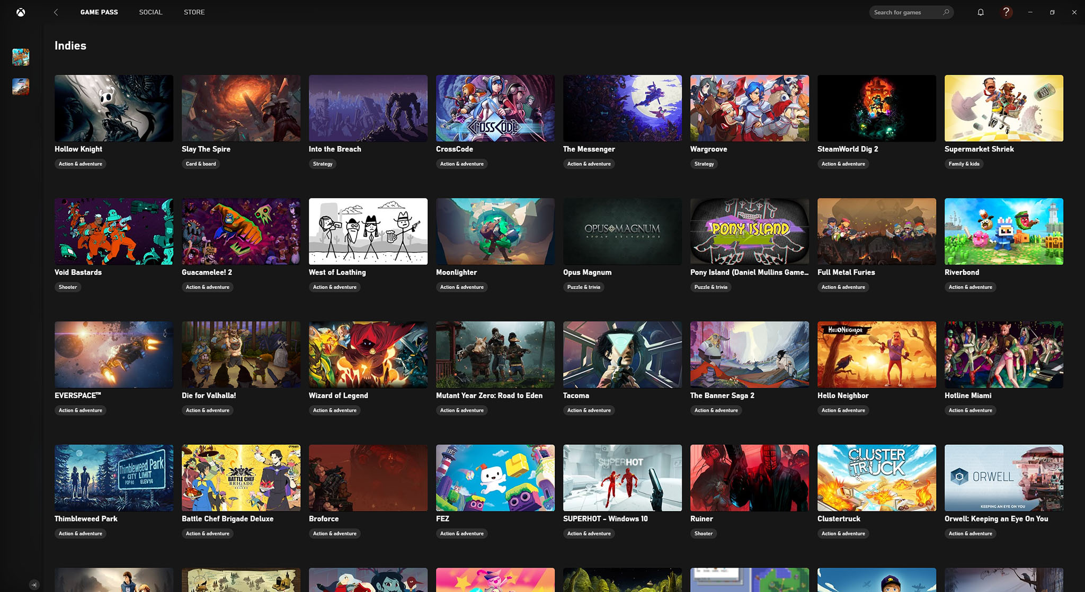Click the Puzzle & trivia tag under Pony Island
The image size is (1085, 592).
(x=711, y=288)
